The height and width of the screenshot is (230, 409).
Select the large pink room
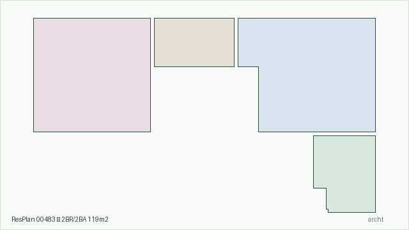[x=92, y=75]
